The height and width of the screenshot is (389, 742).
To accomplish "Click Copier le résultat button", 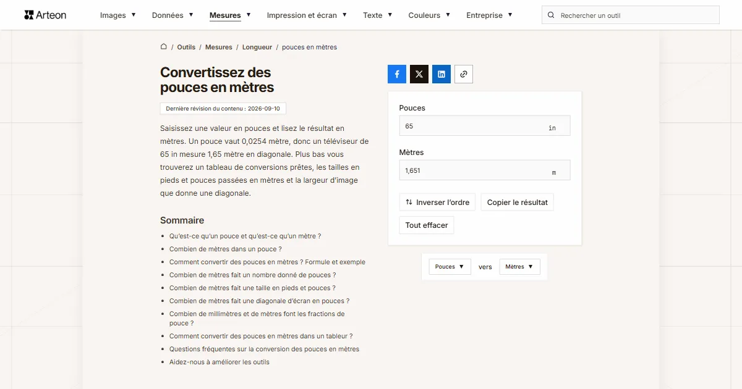I will 518,202.
